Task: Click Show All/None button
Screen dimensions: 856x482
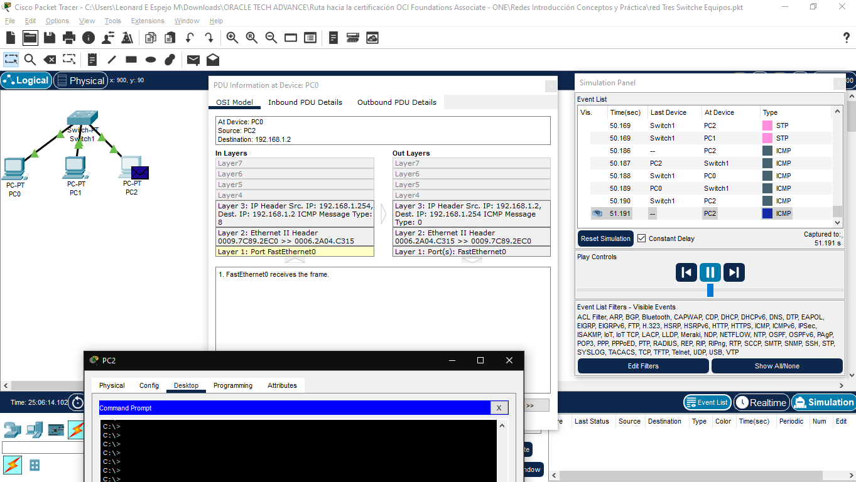Action: click(x=777, y=366)
